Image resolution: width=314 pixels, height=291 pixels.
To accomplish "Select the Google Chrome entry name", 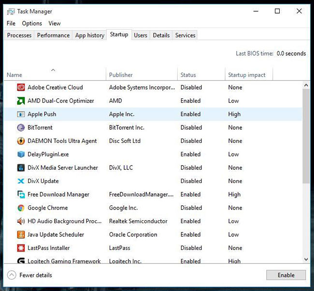I will click(48, 208).
